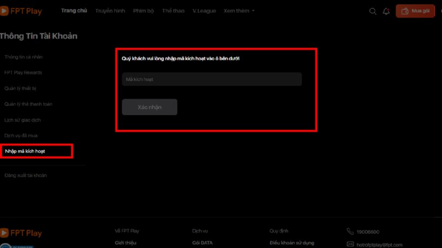Select Thông tin cá nhân in sidebar

[x=23, y=57]
